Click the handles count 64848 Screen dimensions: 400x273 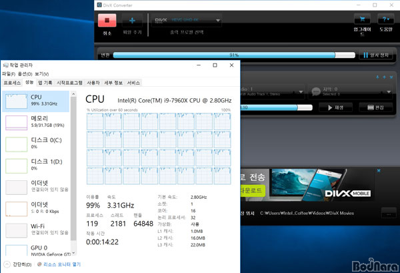coord(143,224)
